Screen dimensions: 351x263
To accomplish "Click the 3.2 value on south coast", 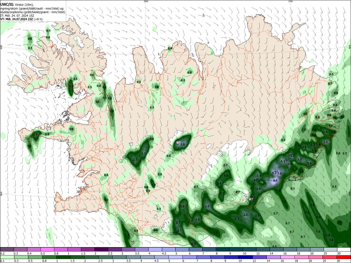I will pyautogui.click(x=246, y=215).
